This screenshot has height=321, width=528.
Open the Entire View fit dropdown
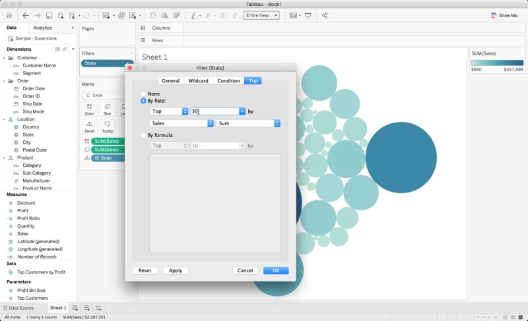click(x=261, y=15)
